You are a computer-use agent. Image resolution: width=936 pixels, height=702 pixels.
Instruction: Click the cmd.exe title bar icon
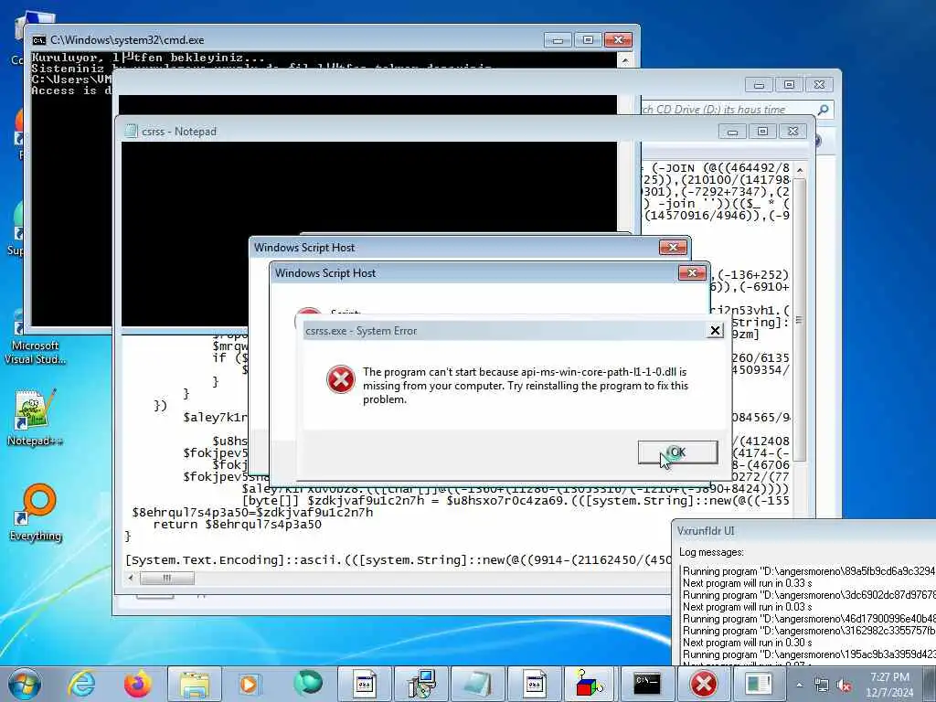coord(39,40)
